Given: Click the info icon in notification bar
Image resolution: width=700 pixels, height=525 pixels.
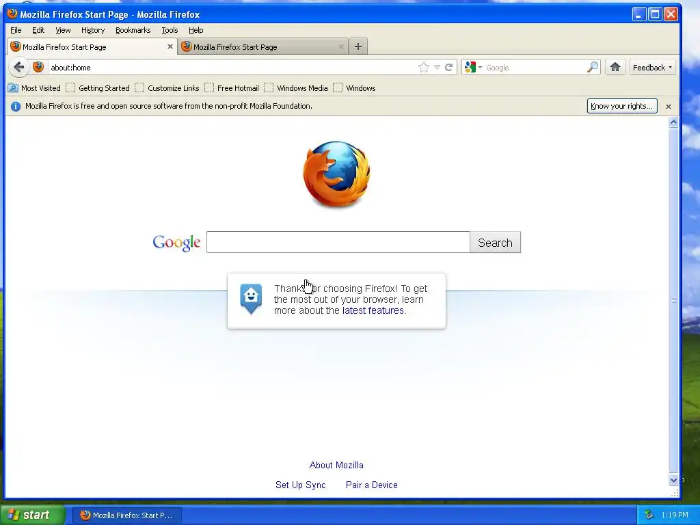Looking at the screenshot, I should 16,106.
